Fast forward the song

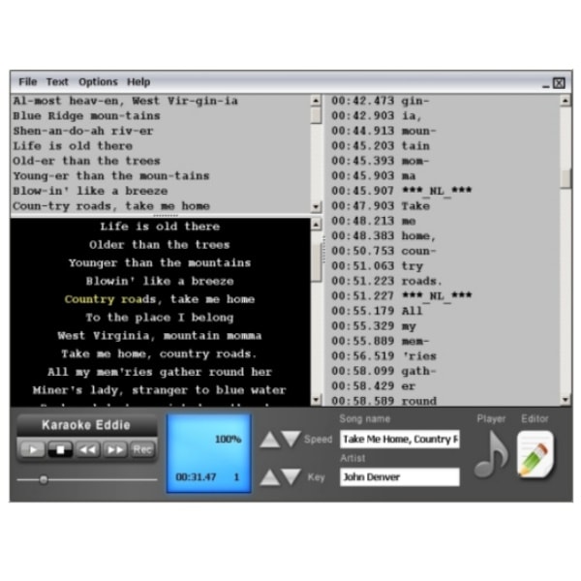tap(115, 449)
